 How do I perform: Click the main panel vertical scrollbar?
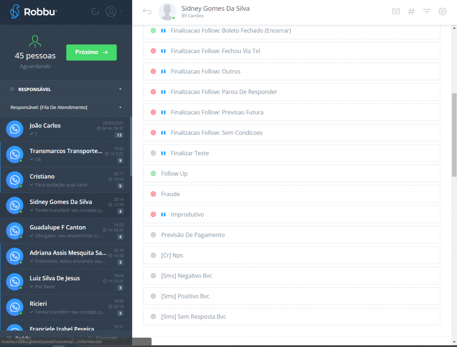pos(454,135)
